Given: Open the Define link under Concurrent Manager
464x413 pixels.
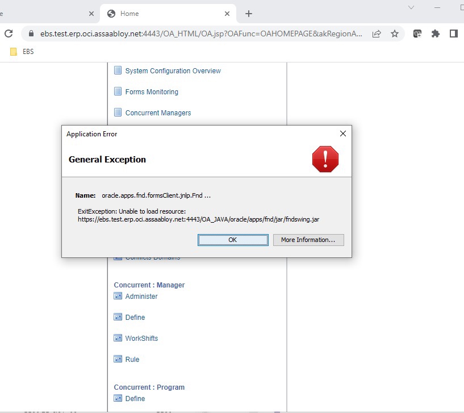Looking at the screenshot, I should pyautogui.click(x=135, y=318).
